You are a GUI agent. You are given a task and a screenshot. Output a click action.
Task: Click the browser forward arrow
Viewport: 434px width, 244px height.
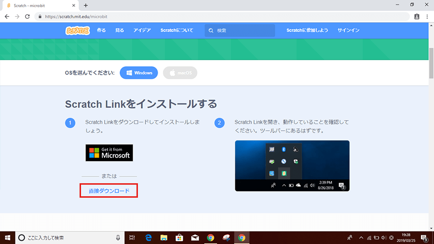coord(17,16)
